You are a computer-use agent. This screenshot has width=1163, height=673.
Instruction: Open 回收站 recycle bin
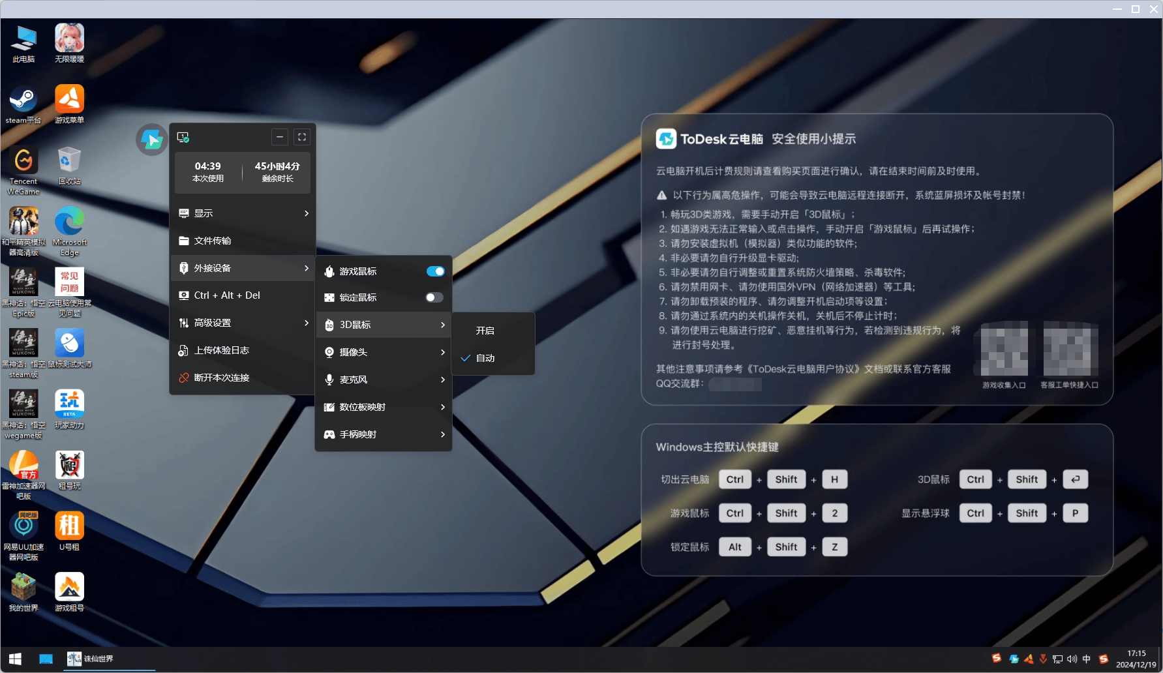[69, 166]
